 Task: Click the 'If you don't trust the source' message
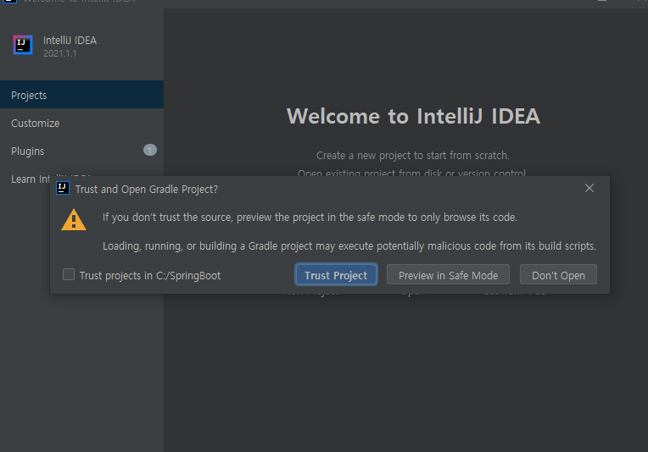coord(310,218)
